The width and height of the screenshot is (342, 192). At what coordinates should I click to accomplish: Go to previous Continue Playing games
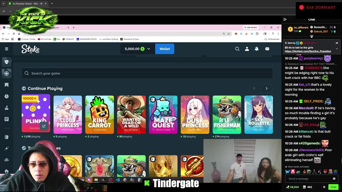254,88
